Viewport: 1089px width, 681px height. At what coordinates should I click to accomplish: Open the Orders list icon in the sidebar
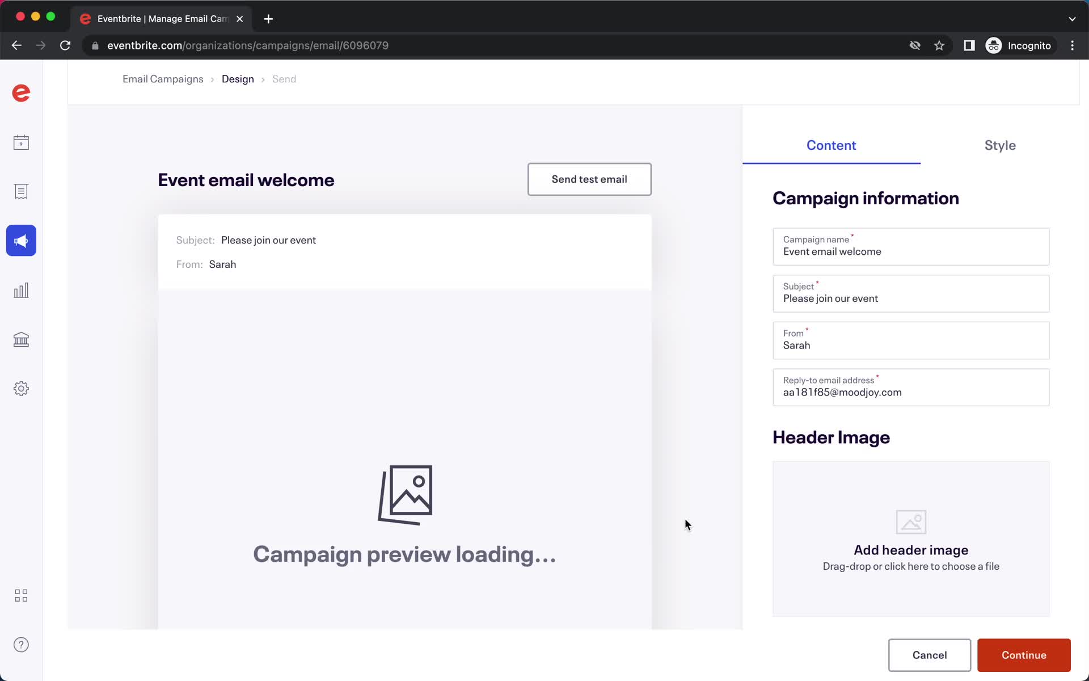[21, 191]
